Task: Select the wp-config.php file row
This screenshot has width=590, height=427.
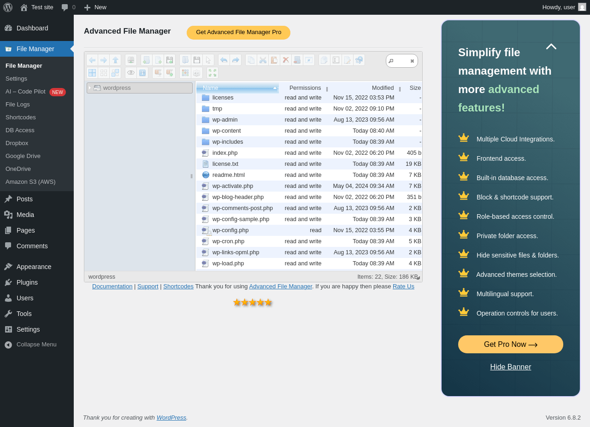Action: [x=309, y=230]
